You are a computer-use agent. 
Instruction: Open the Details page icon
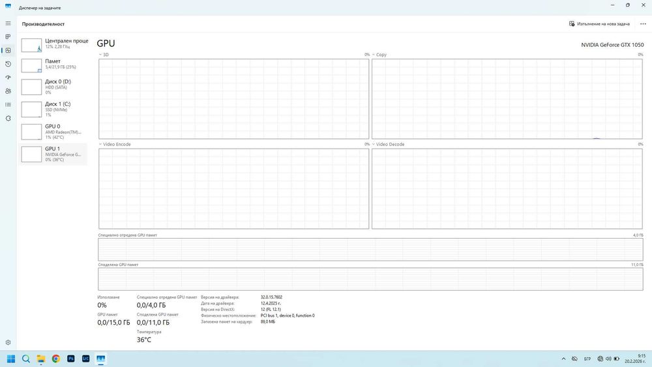click(x=8, y=105)
